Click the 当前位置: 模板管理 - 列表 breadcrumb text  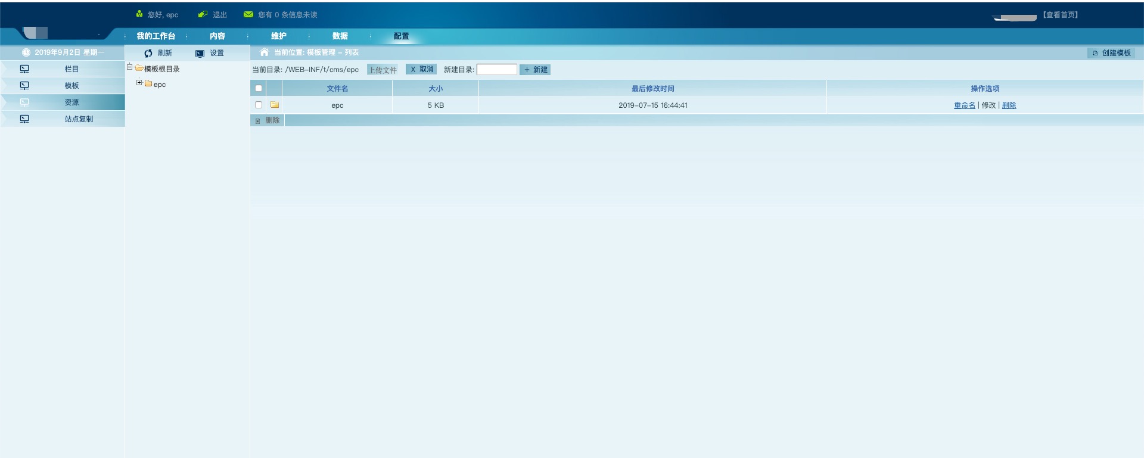pyautogui.click(x=316, y=52)
